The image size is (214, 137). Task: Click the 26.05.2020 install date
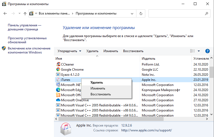[x=201, y=75]
